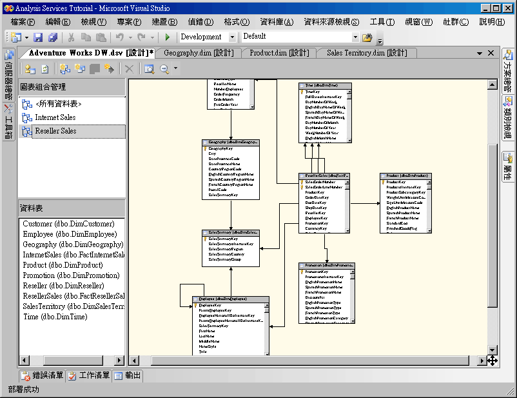Click the grayed Replace Table icon
This screenshot has width=517, height=398.
(x=95, y=68)
